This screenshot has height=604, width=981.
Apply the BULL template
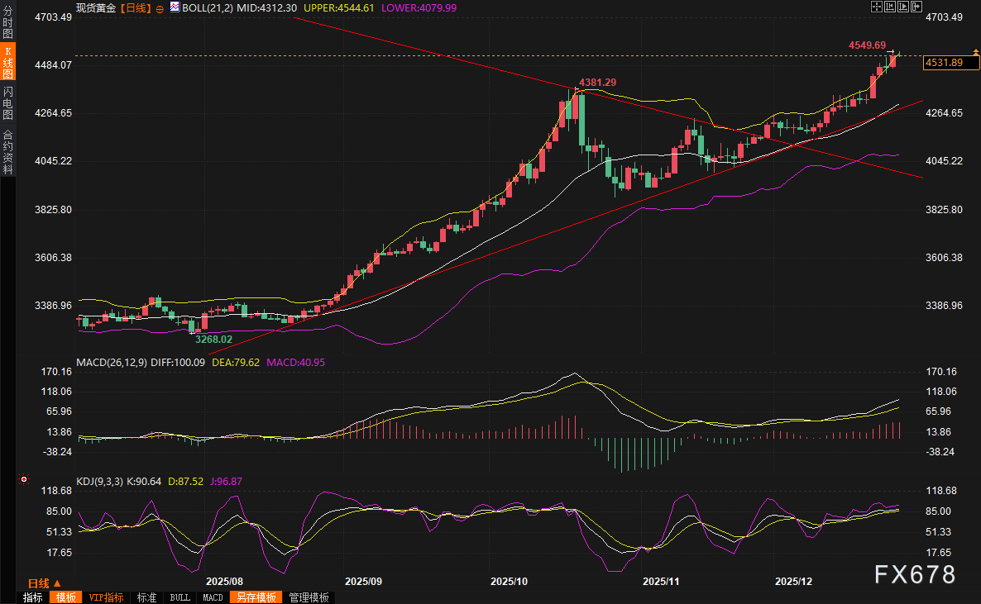(x=179, y=597)
